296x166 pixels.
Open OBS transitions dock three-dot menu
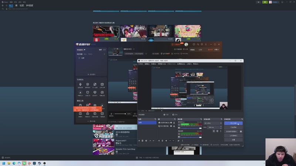click(x=221, y=131)
